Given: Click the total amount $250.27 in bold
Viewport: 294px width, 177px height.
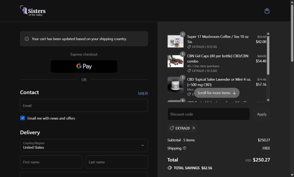Looking at the screenshot, I should click(x=261, y=160).
